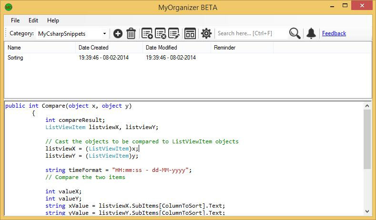Click the code editor scroll up arrow
376x220 pixels.
pyautogui.click(x=367, y=106)
